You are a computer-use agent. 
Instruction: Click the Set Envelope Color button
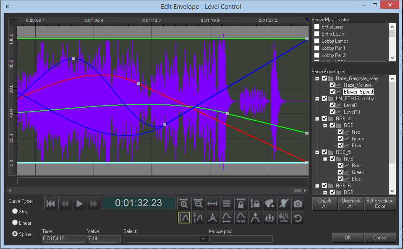380,203
